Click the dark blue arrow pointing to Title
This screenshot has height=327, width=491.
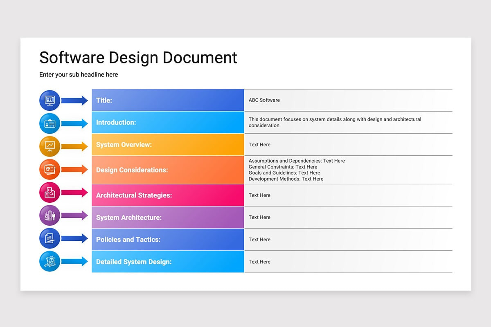(x=74, y=100)
